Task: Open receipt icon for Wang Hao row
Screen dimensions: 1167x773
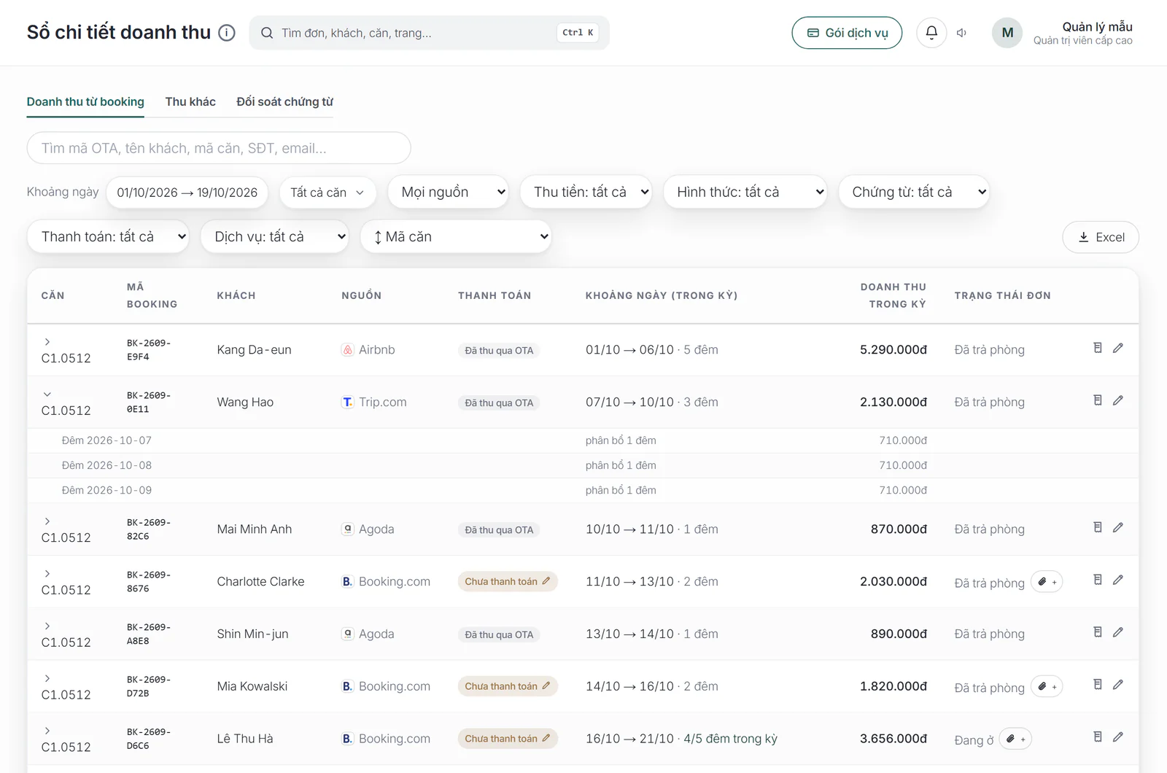Action: click(1098, 401)
